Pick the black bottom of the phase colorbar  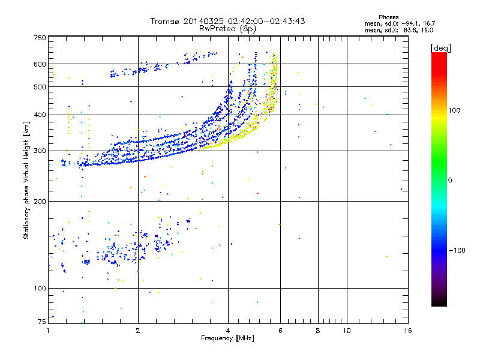tap(439, 303)
